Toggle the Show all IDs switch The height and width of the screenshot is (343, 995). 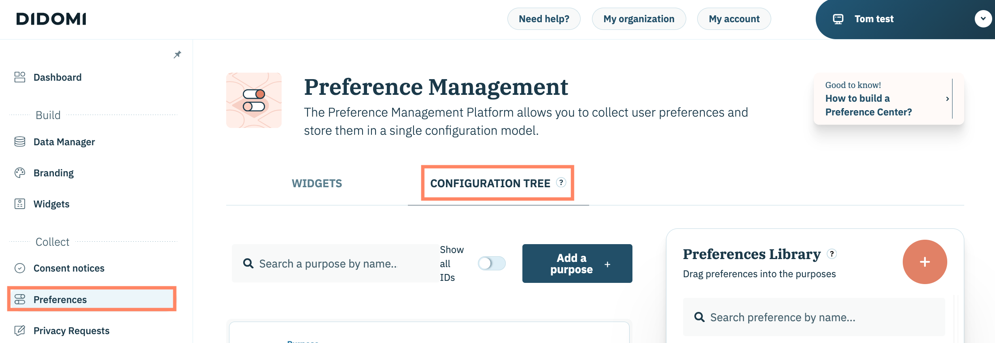click(x=491, y=264)
